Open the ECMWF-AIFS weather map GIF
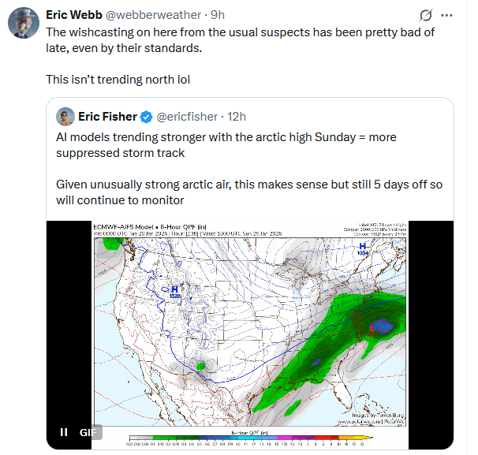This screenshot has width=478, height=455. 250,323
